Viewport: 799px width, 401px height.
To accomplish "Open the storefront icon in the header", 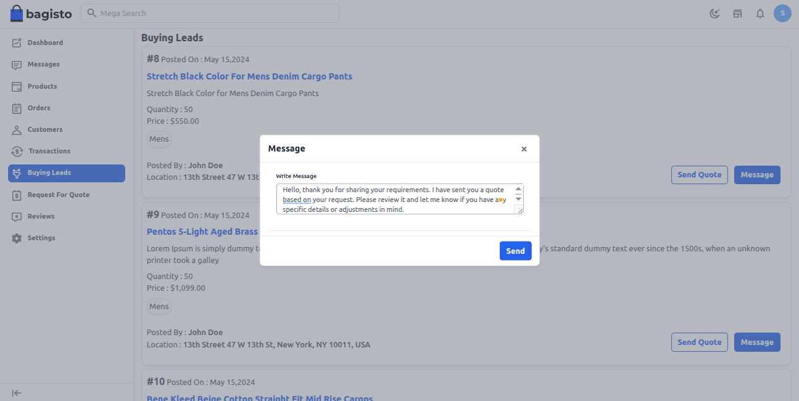I will (737, 13).
